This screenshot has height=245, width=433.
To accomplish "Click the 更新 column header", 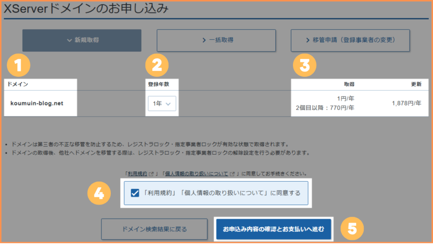I will pos(416,84).
